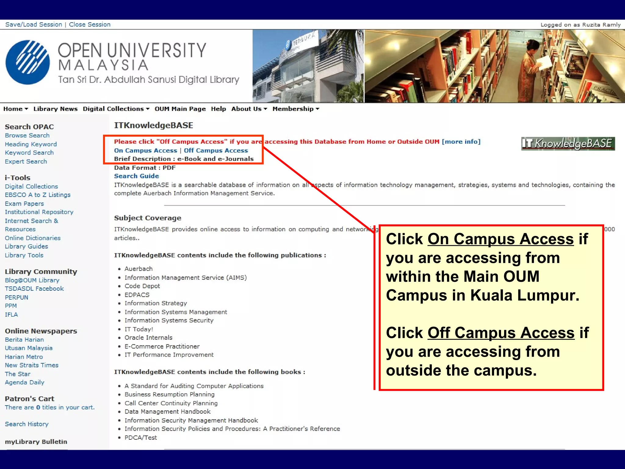Expand the Home menu dropdown

click(16, 109)
